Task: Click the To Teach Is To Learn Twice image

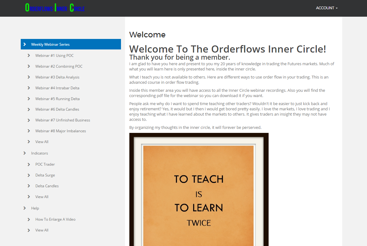Action: point(199,189)
